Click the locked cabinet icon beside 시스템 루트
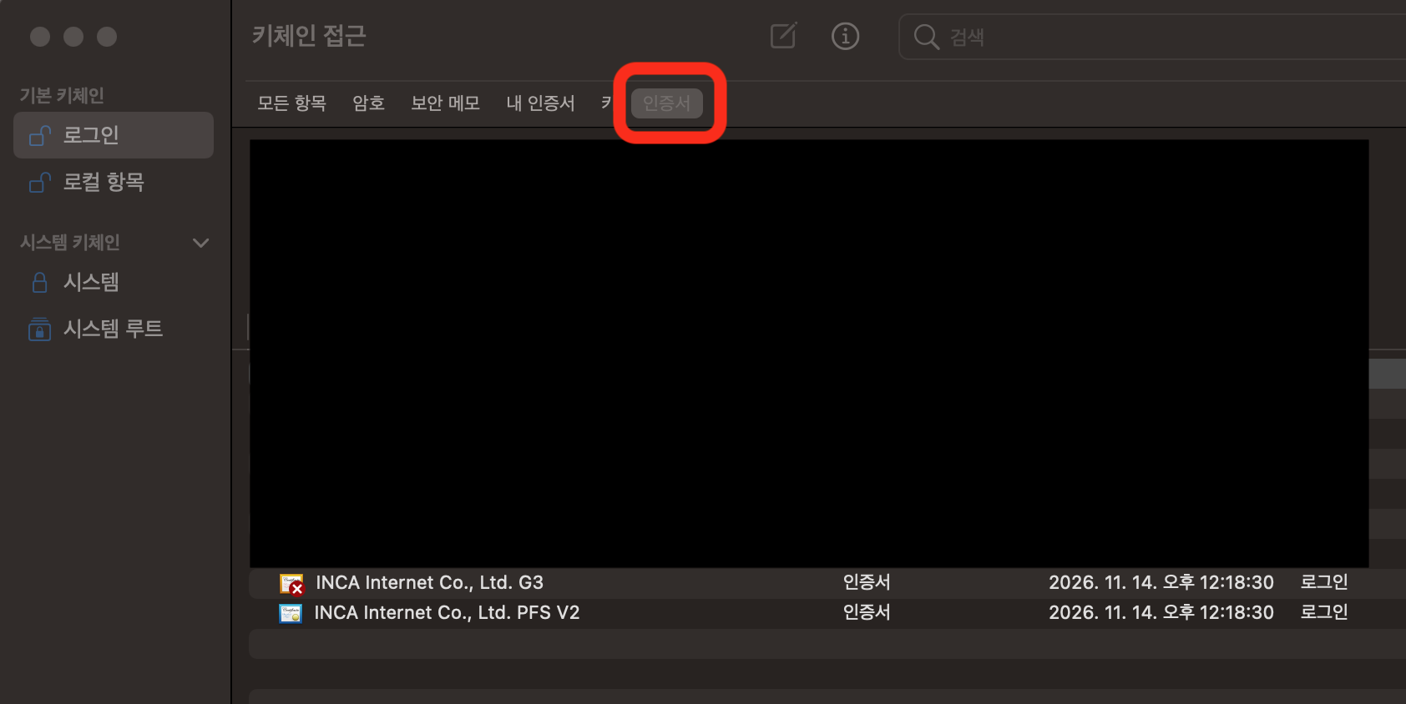Screen dimensions: 1406x704 [x=39, y=329]
